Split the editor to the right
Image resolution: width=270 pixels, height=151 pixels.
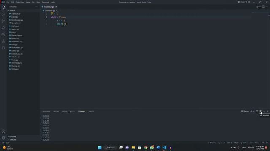[x=263, y=7]
